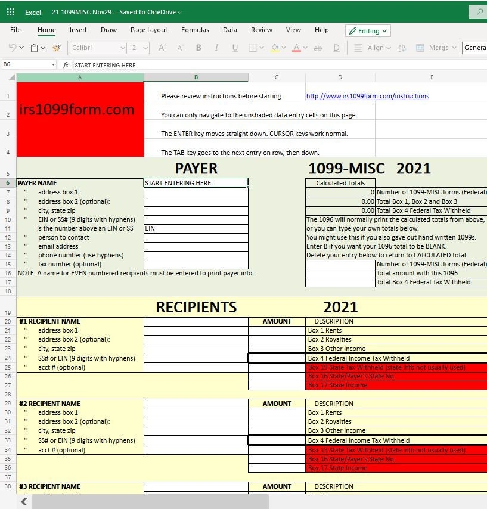Image resolution: width=487 pixels, height=509 pixels.
Task: Click the Search magnifier icon
Action: (x=480, y=12)
